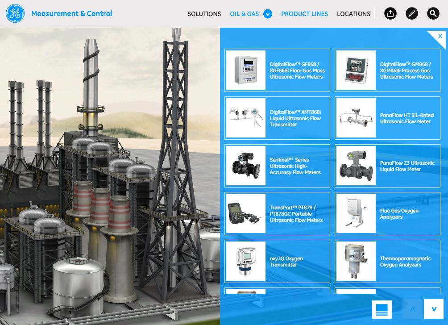Open Measurement & Control home link
This screenshot has height=325, width=448.
[72, 13]
